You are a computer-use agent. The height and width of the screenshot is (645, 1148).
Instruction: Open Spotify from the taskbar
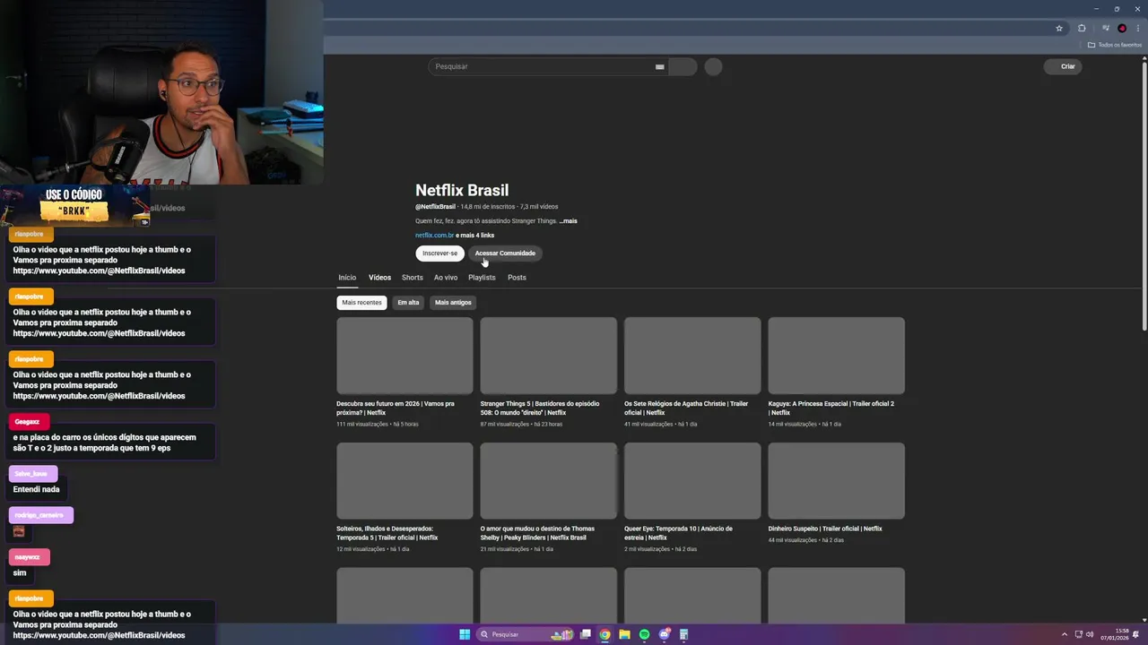click(645, 634)
